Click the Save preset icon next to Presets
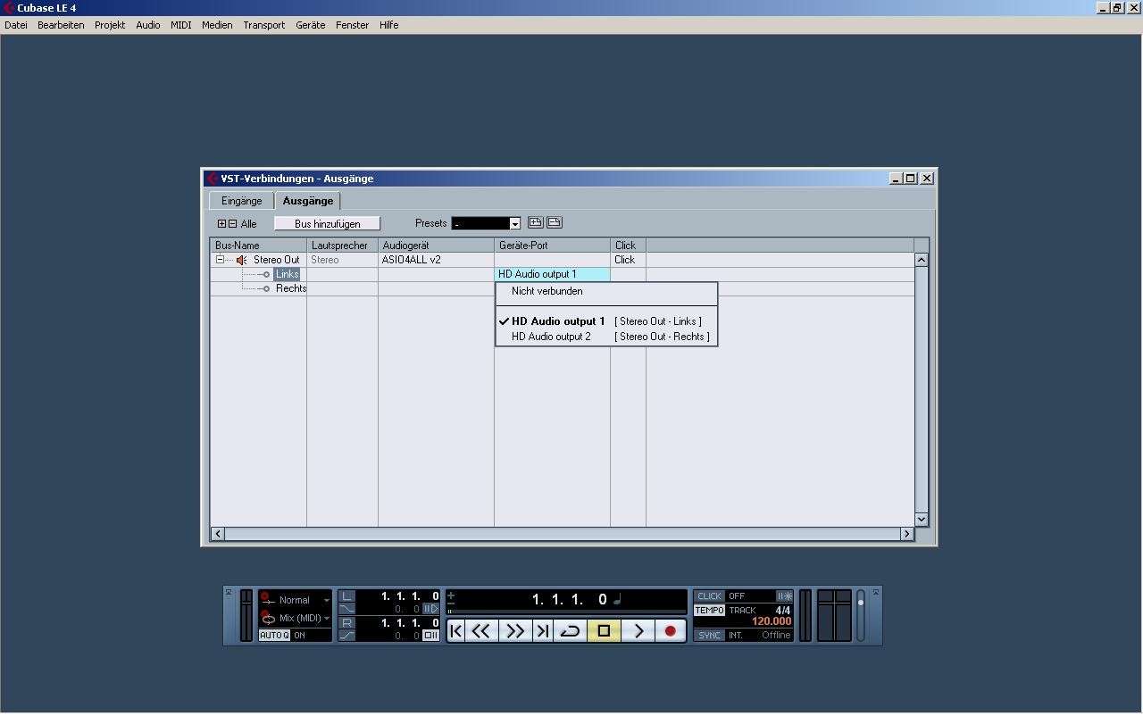 (x=536, y=222)
